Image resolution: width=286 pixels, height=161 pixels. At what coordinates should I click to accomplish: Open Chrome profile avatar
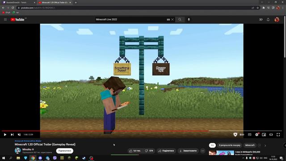coord(278,8)
